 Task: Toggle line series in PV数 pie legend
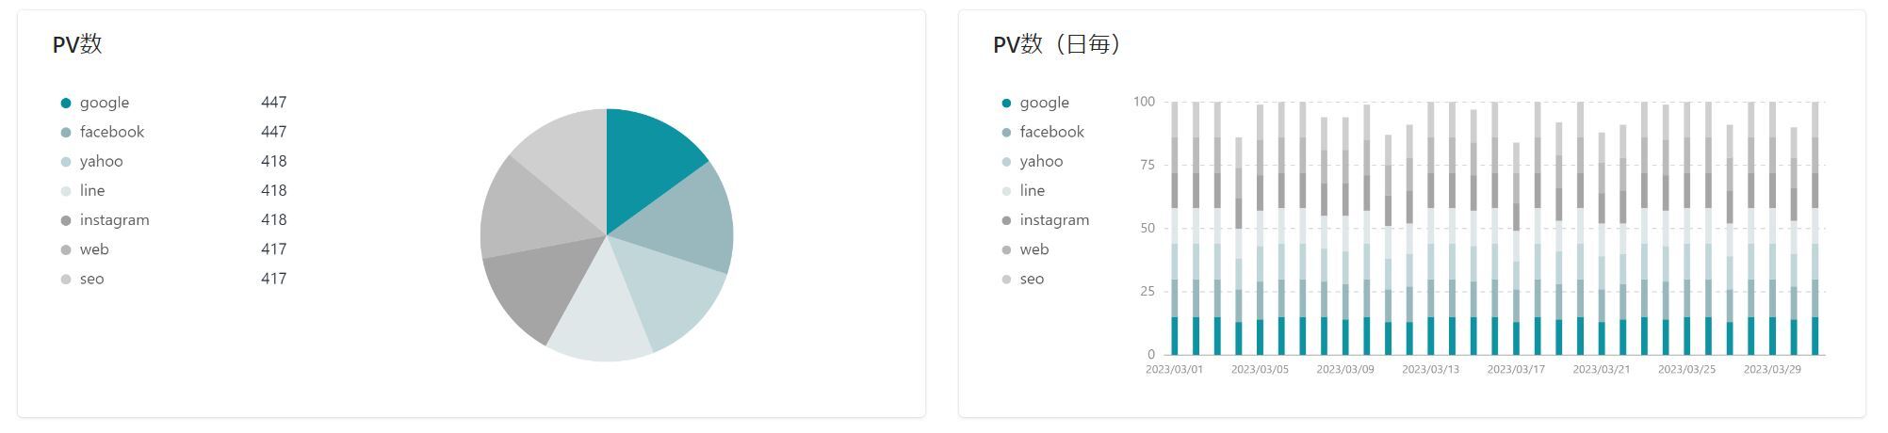[91, 191]
